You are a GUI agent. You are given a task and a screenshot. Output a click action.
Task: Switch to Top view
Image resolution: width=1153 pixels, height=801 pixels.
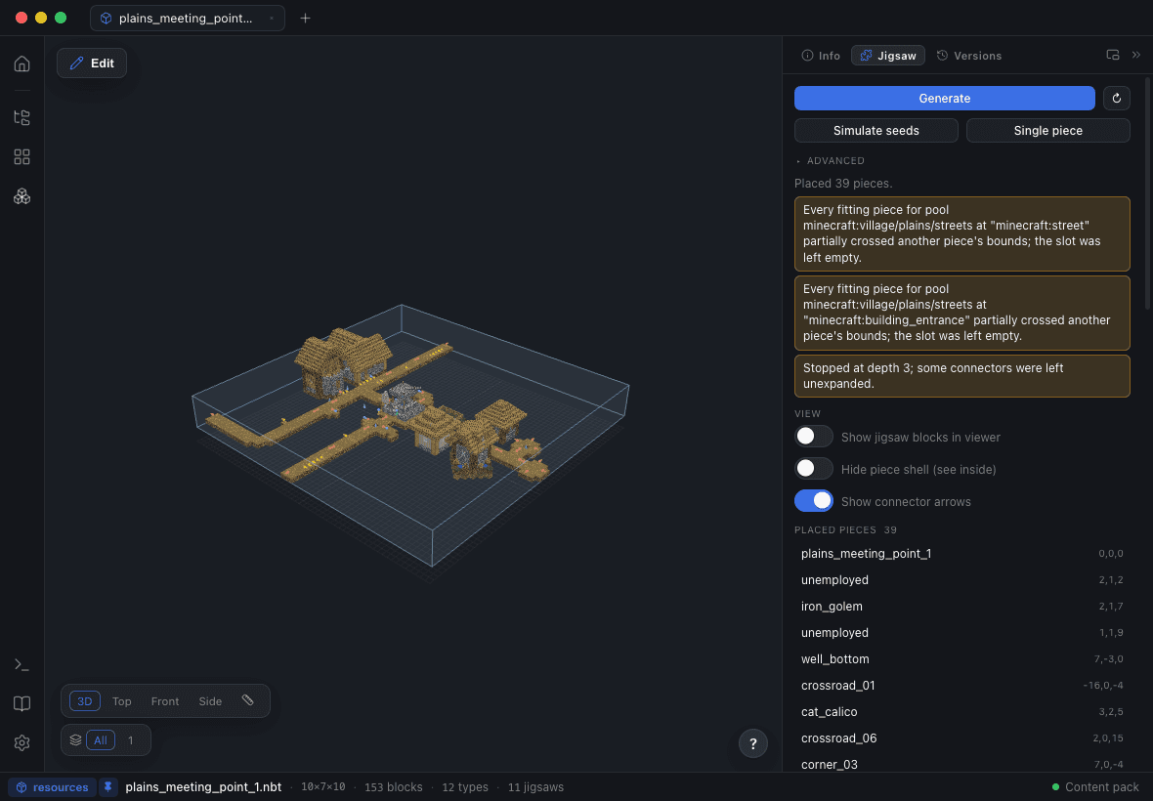tap(122, 701)
